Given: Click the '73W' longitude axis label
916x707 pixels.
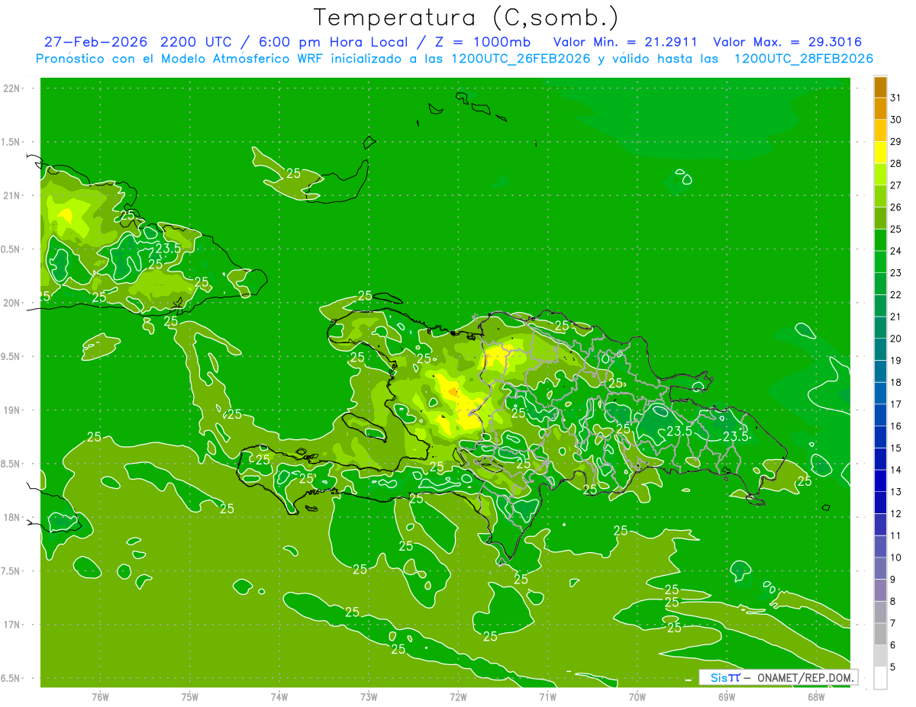Looking at the screenshot, I should pyautogui.click(x=369, y=697).
